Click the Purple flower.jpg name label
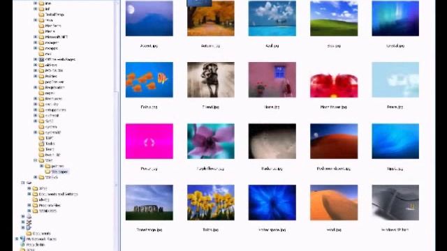The width and height of the screenshot is (447, 251). [x=211, y=169]
